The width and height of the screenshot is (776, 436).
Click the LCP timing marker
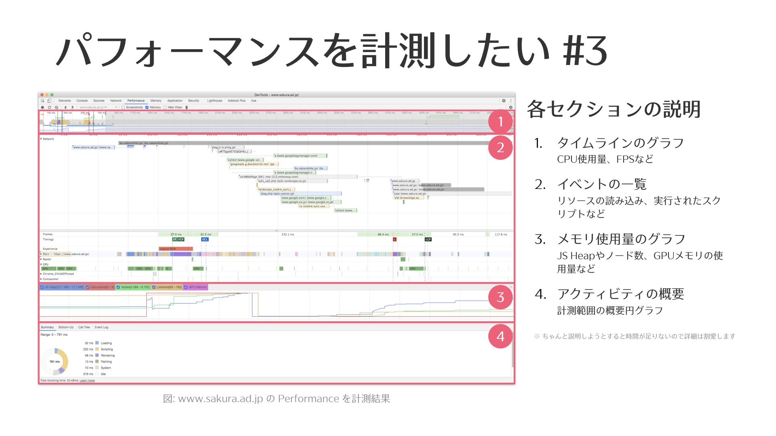(428, 239)
